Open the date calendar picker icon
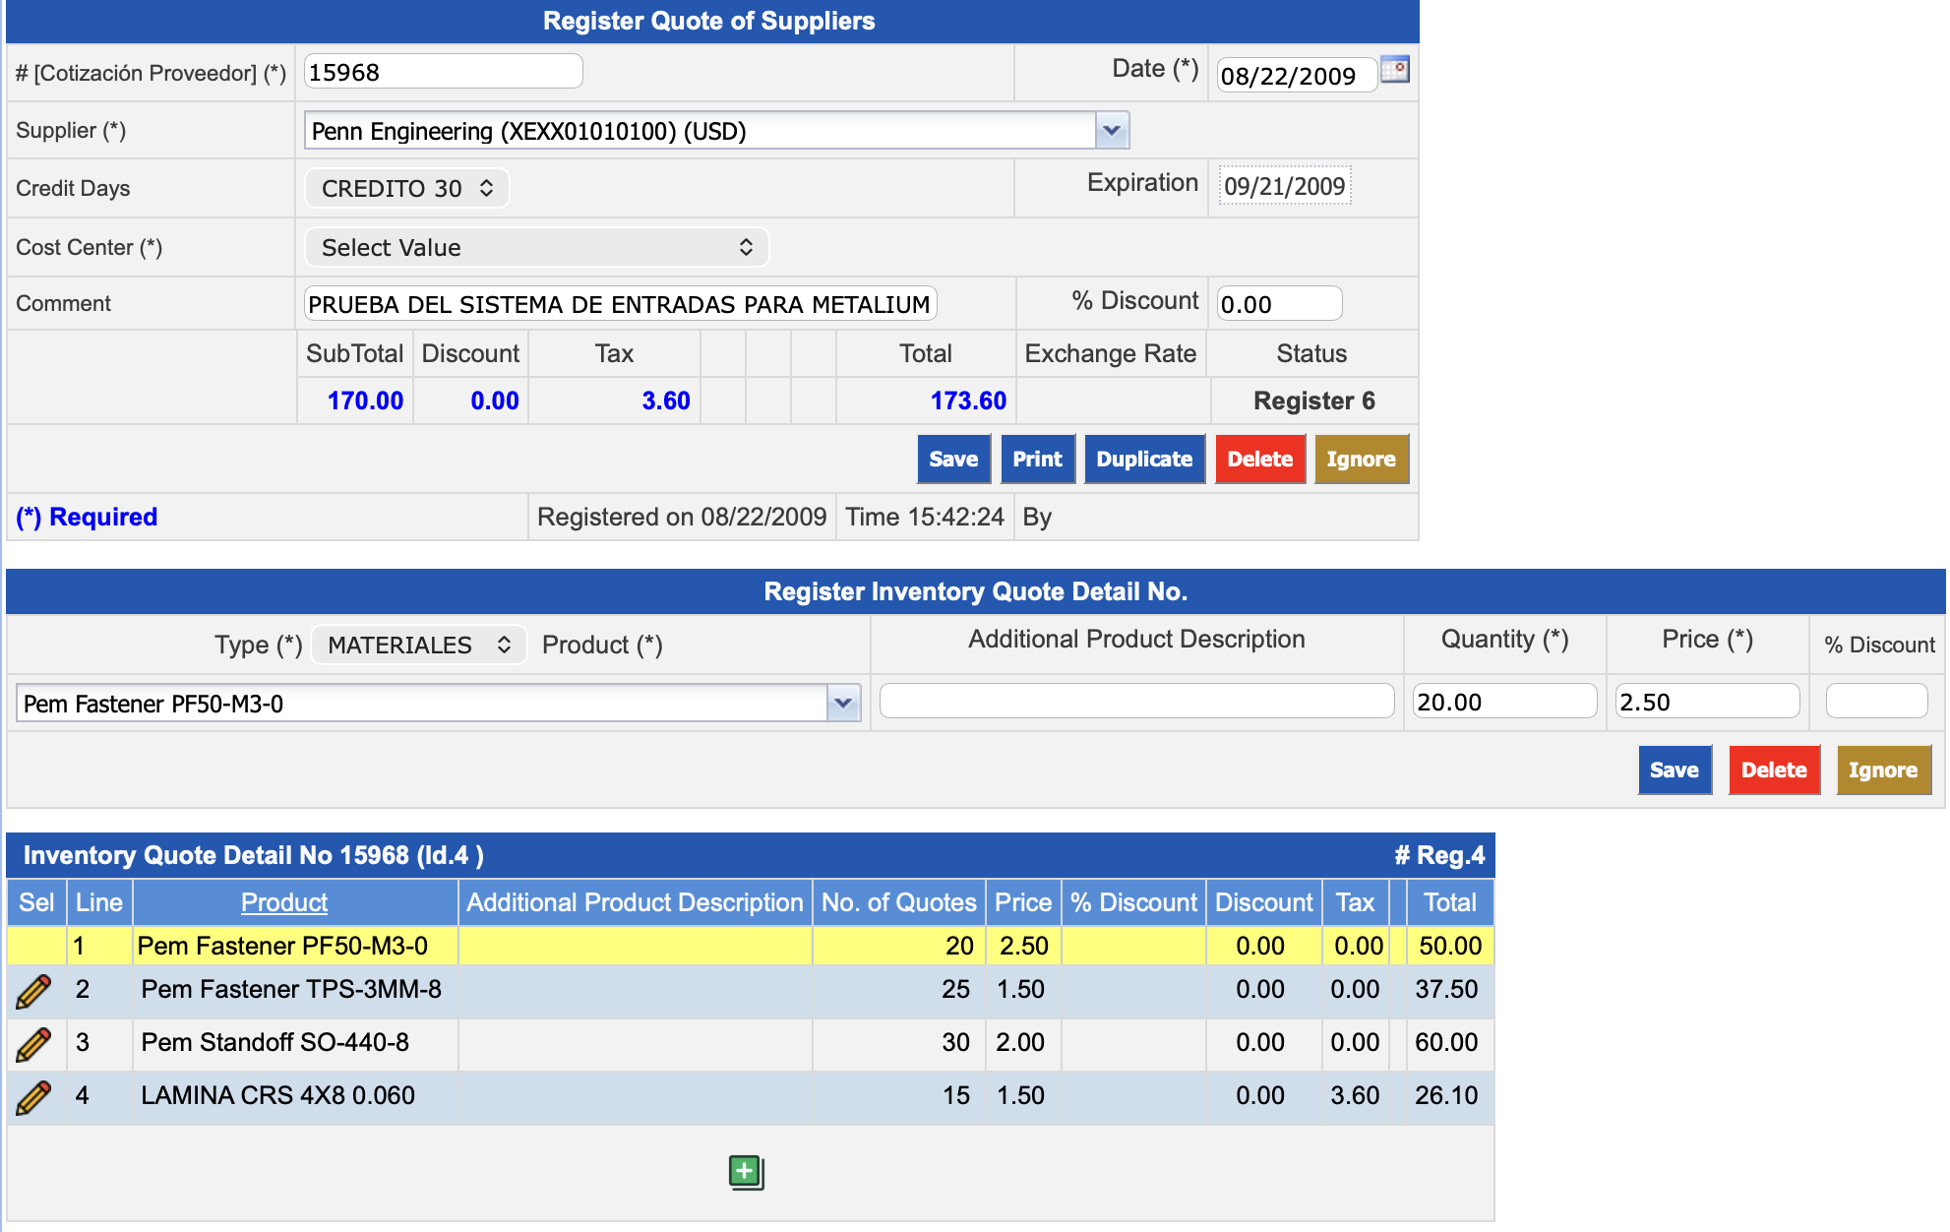Image resolution: width=1950 pixels, height=1232 pixels. (1394, 70)
